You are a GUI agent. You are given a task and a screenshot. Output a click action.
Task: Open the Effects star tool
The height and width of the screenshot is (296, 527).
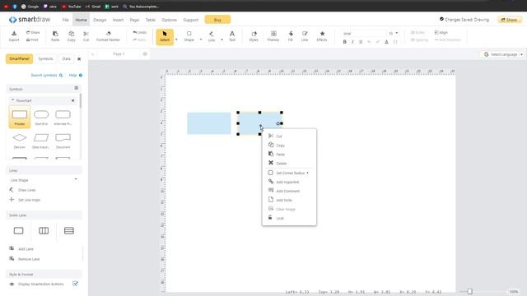(322, 36)
